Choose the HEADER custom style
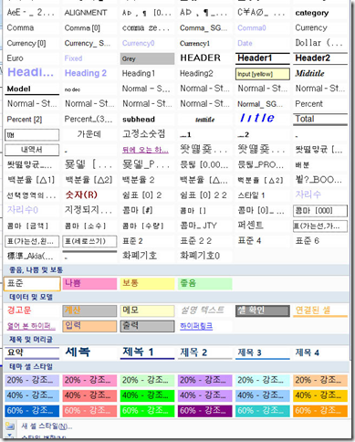Image resolution: width=355 pixels, height=442 pixels. pyautogui.click(x=204, y=58)
